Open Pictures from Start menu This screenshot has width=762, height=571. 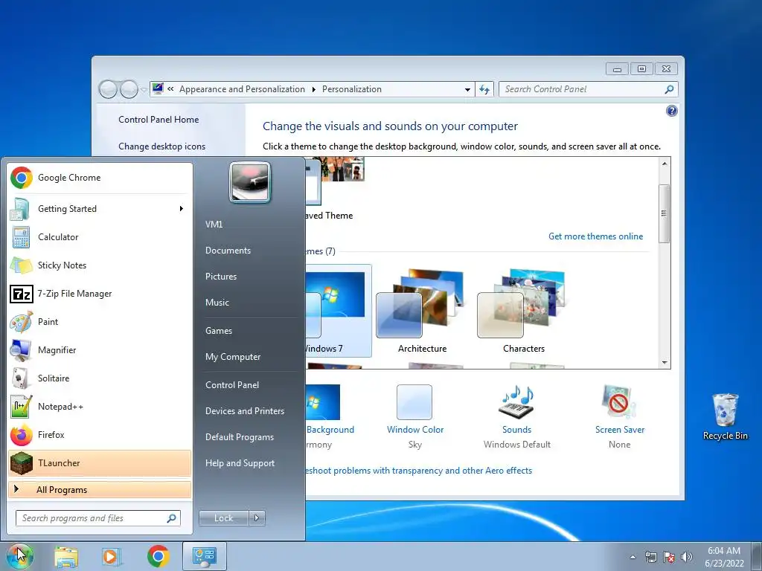(221, 277)
